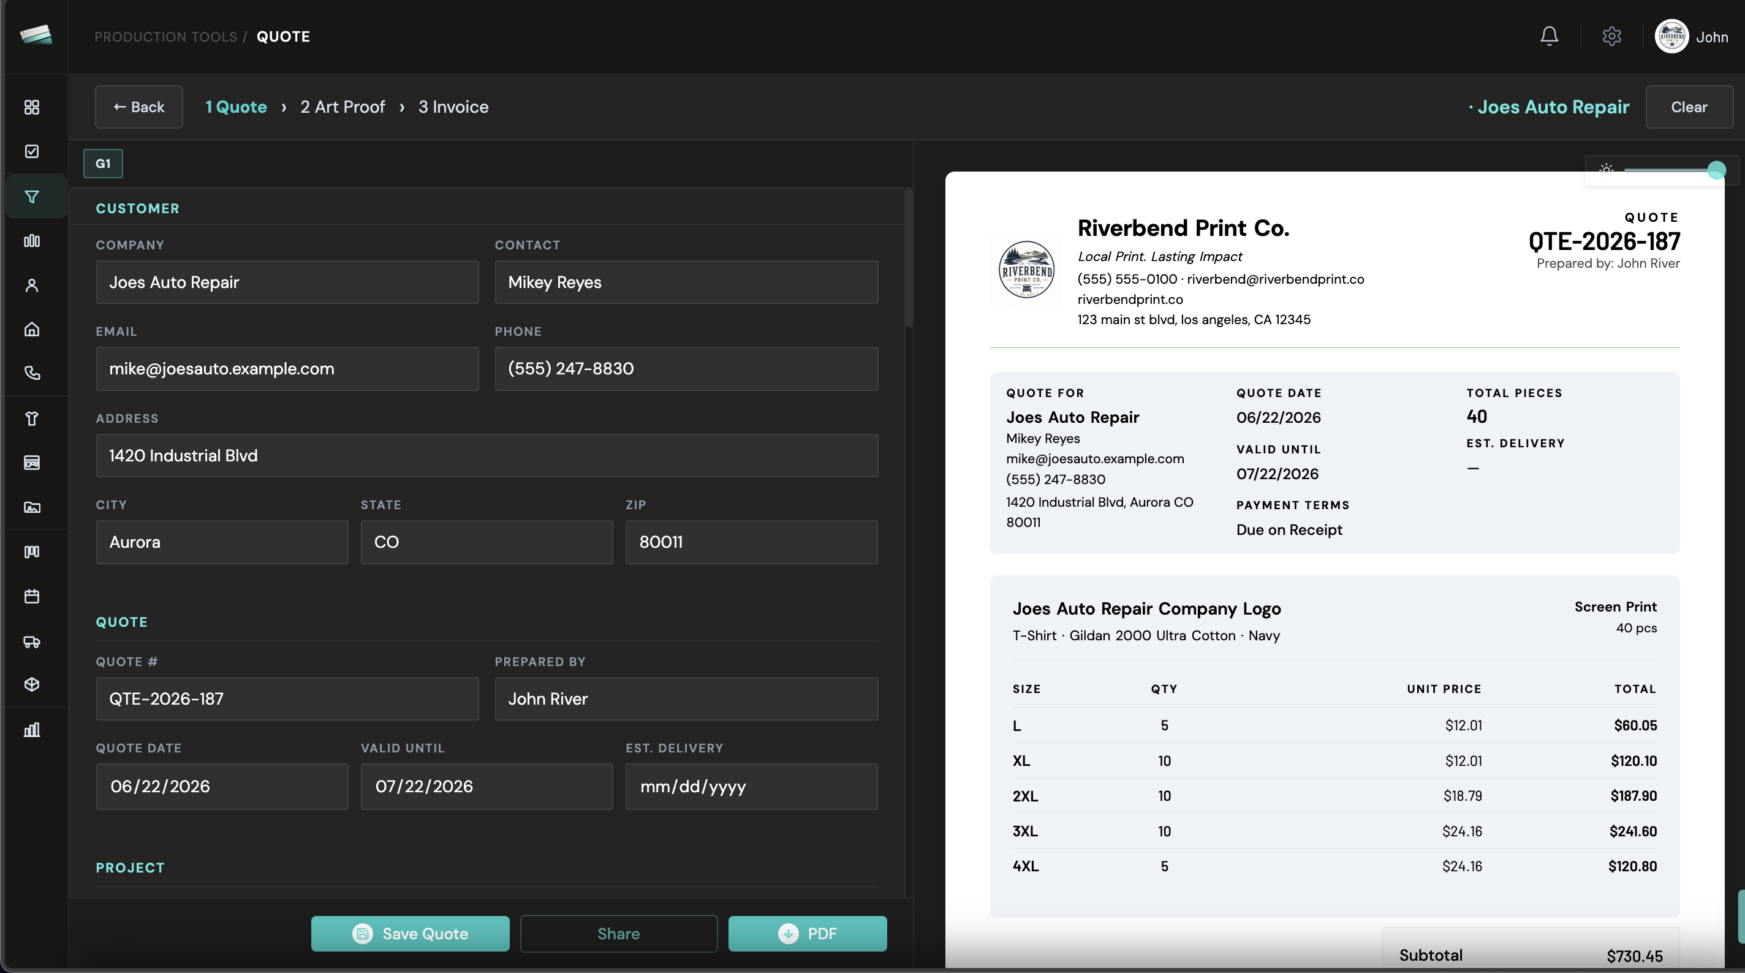Select the funnel icon in sidebar

click(32, 197)
